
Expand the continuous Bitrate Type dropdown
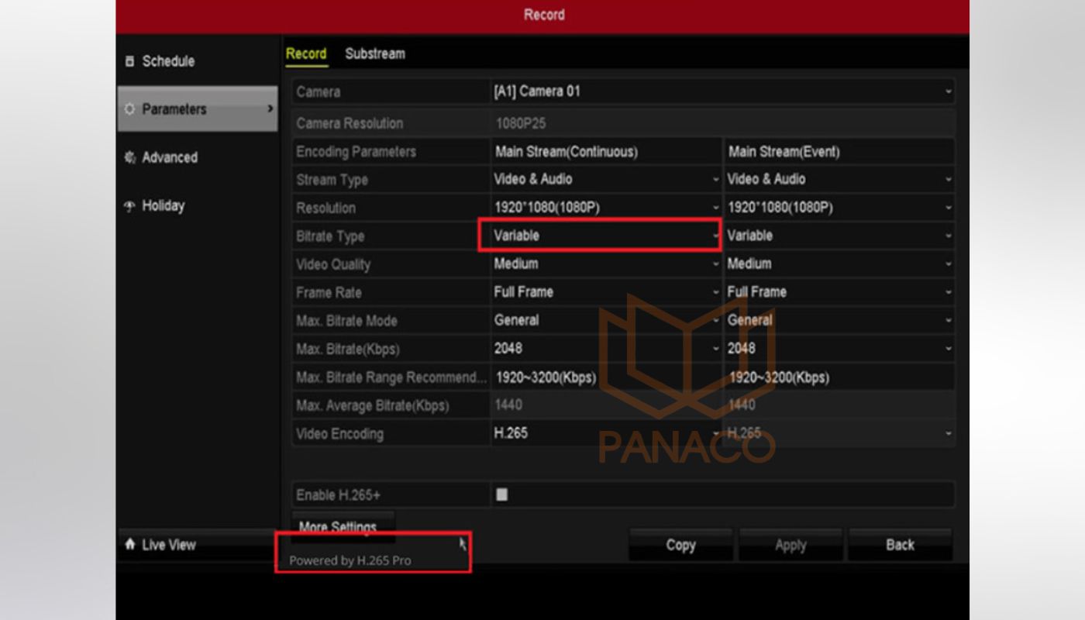tap(604, 236)
